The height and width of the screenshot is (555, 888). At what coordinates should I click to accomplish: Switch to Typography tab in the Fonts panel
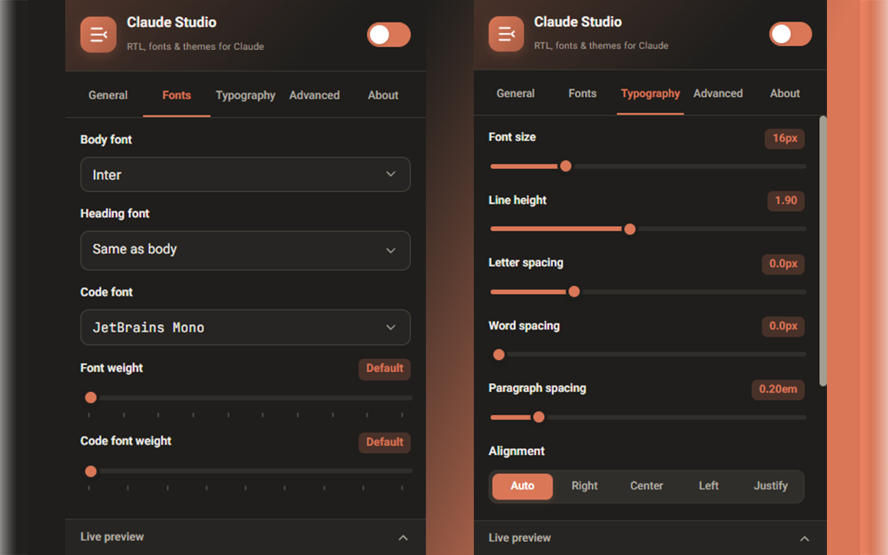(x=246, y=95)
